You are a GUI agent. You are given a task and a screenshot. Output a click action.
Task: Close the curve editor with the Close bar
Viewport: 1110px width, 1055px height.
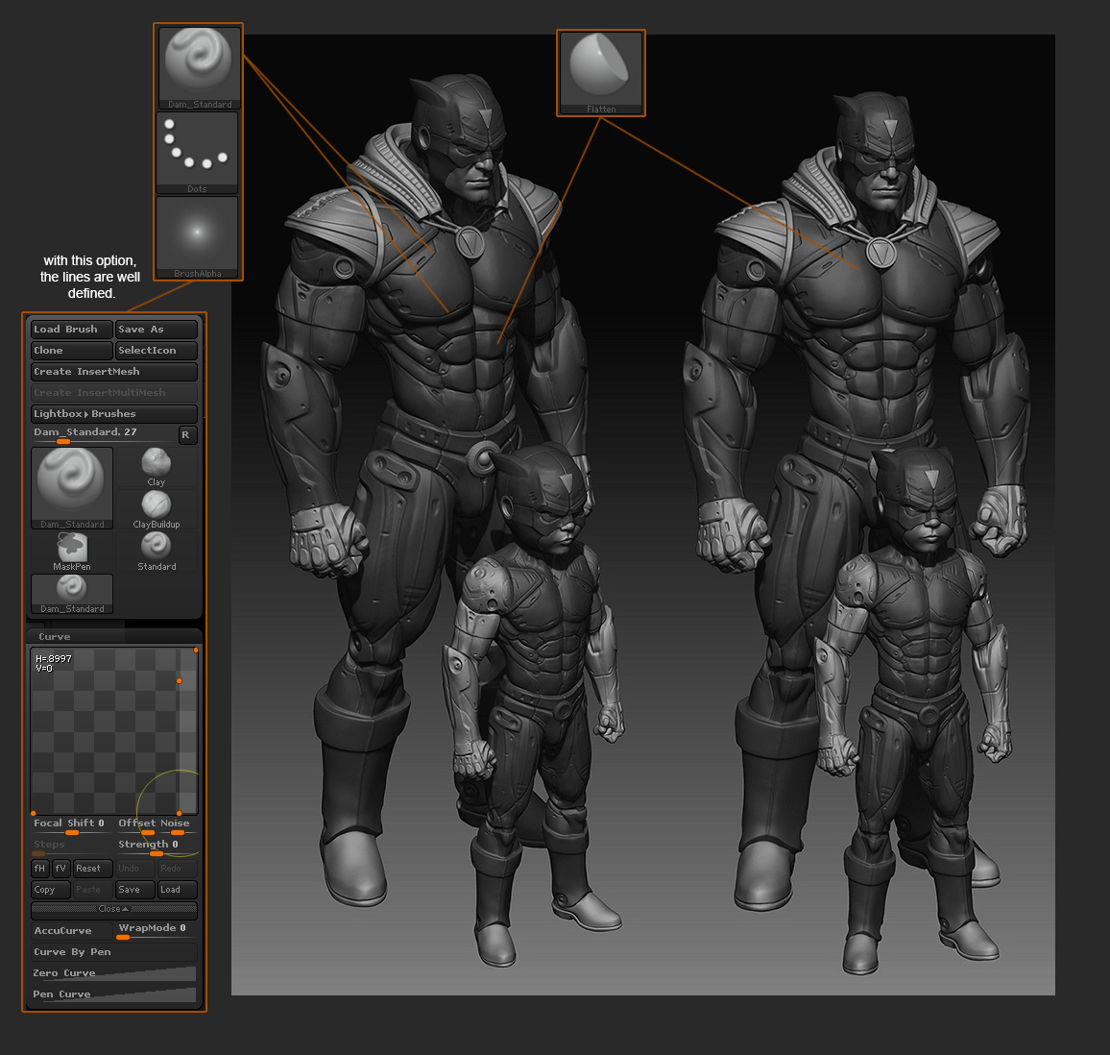coord(114,909)
